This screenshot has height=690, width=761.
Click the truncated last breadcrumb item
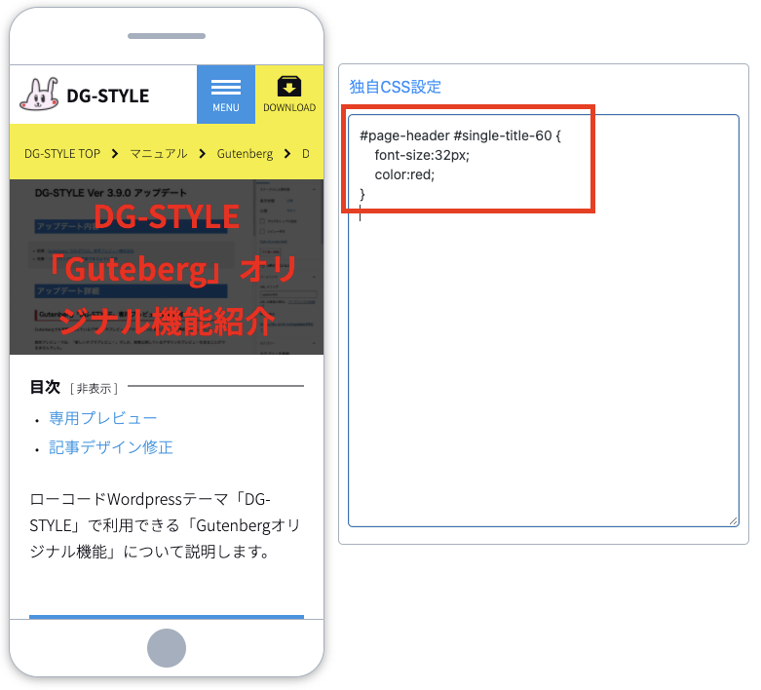[x=305, y=154]
